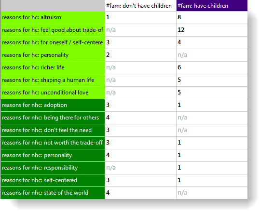The image size is (260, 212).
Task: Select 'reasons for nhc: adoption' row header
Action: pos(53,105)
